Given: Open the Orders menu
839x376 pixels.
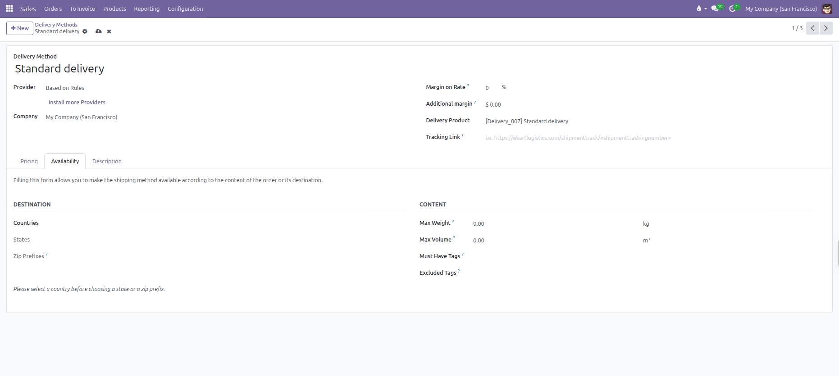Looking at the screenshot, I should (53, 9).
